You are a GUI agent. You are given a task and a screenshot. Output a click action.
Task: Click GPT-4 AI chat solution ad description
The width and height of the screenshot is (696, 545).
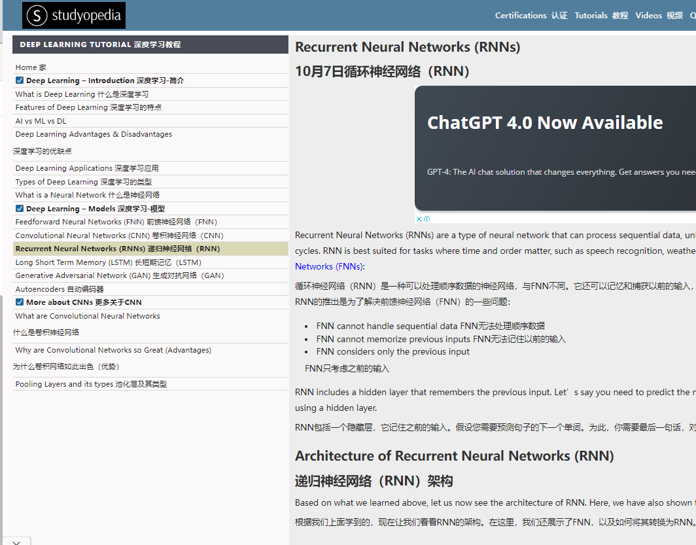coord(561,172)
